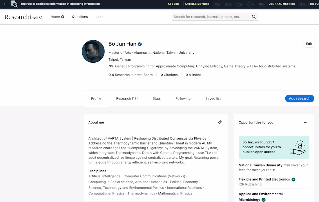This screenshot has width=319, height=202.
Task: Click the Thermodynamics discipline
Action: [x=141, y=193]
